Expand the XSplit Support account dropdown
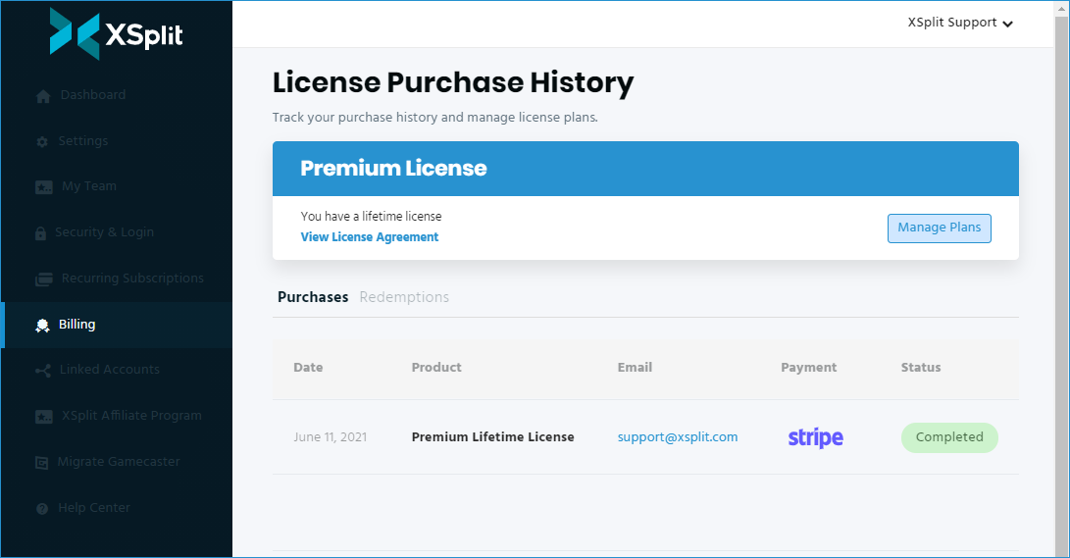1070x558 pixels. point(960,23)
